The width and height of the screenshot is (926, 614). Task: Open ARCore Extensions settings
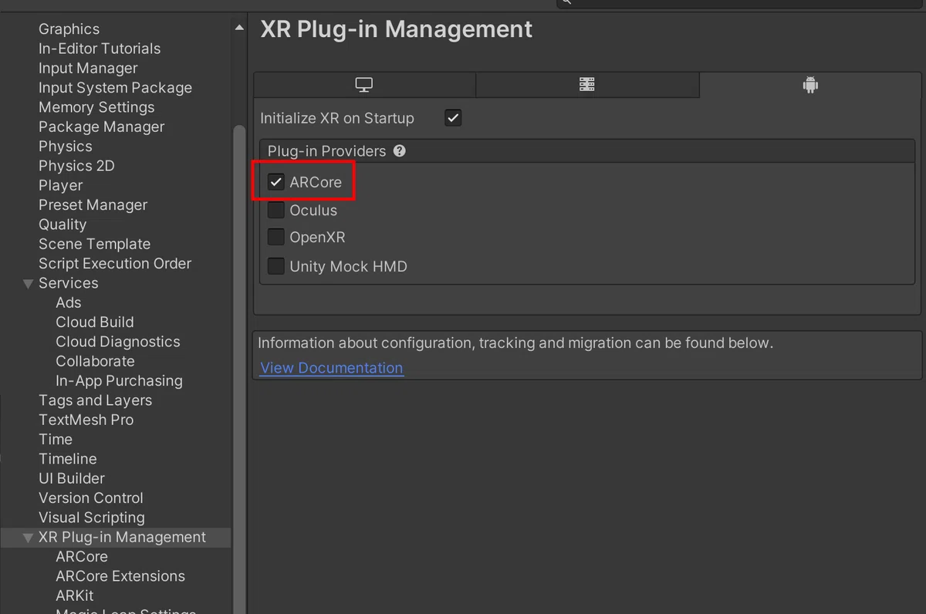click(x=120, y=576)
